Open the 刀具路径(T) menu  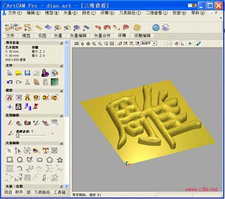pos(130,13)
